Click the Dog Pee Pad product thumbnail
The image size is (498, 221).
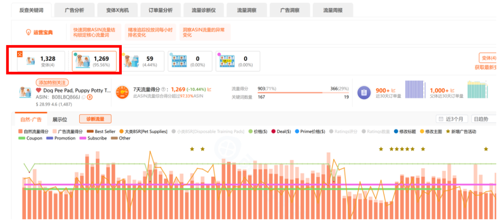pos(25,92)
